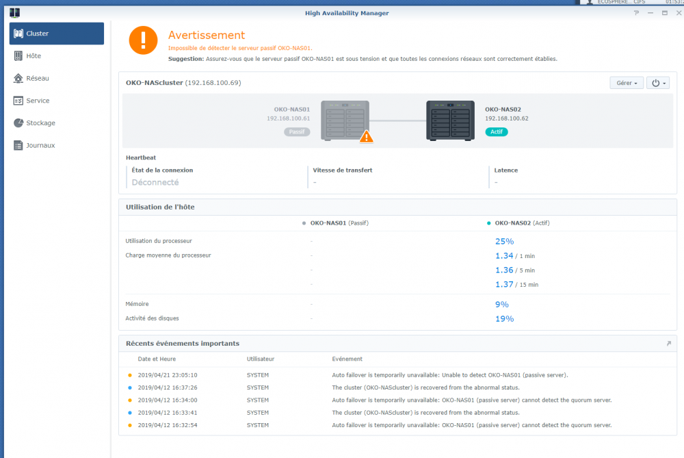
Task: Click the OKO-NAS02 active server image
Action: click(450, 120)
